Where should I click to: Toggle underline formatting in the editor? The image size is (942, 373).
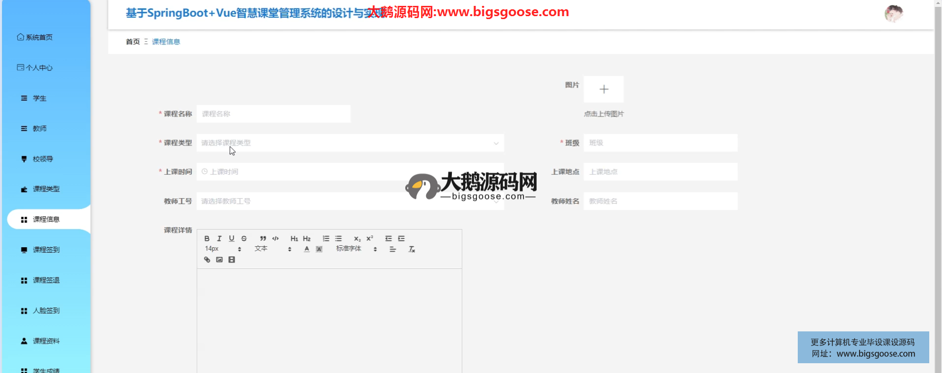click(x=232, y=238)
